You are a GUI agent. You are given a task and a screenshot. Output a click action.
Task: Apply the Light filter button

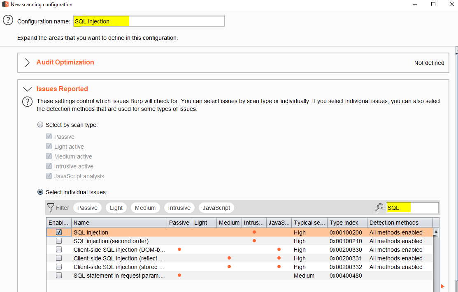[x=116, y=208]
